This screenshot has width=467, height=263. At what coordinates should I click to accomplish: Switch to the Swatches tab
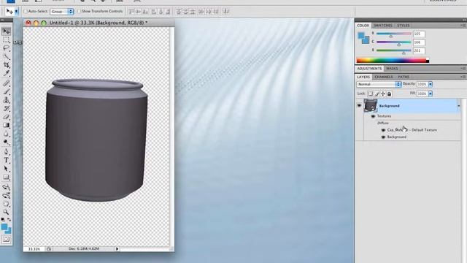tap(383, 26)
